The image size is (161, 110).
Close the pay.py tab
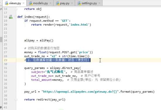coord(72,3)
